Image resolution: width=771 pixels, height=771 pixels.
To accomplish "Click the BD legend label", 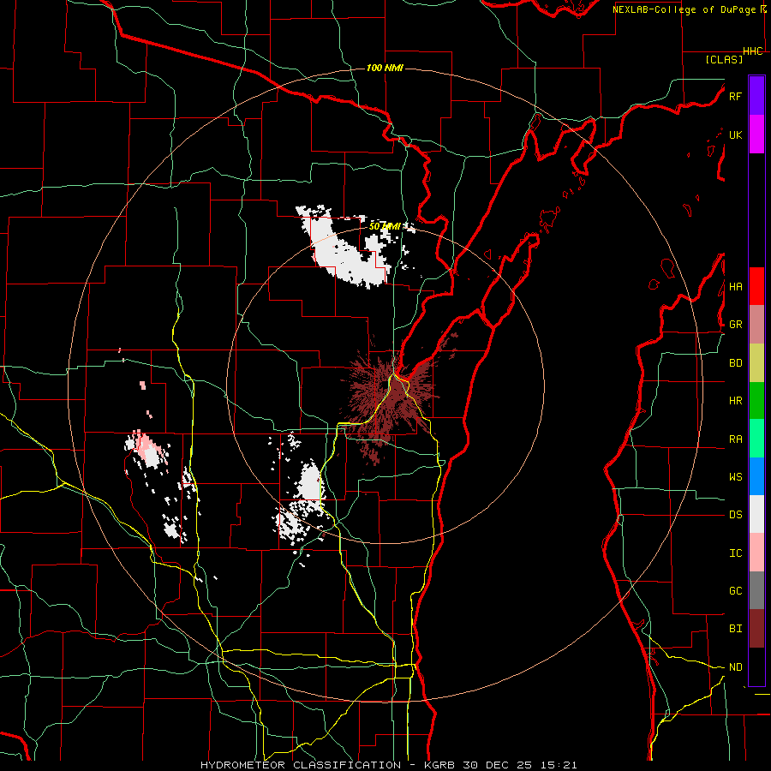I will [x=735, y=363].
